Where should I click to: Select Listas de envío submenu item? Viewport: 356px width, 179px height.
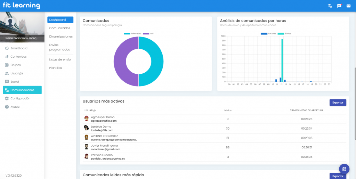point(60,59)
